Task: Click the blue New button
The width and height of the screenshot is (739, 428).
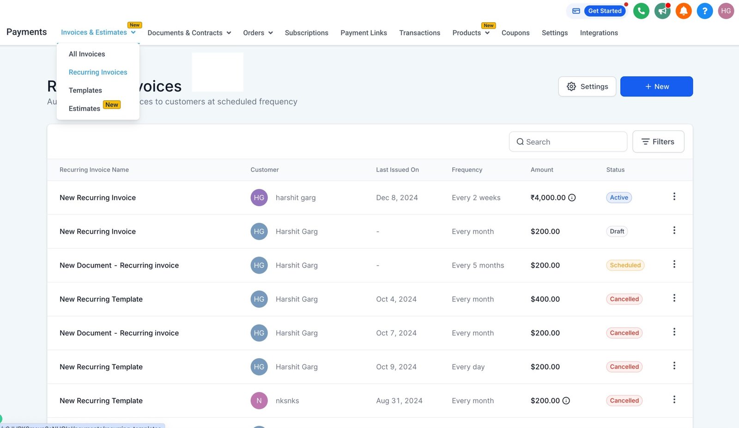Action: coord(656,86)
